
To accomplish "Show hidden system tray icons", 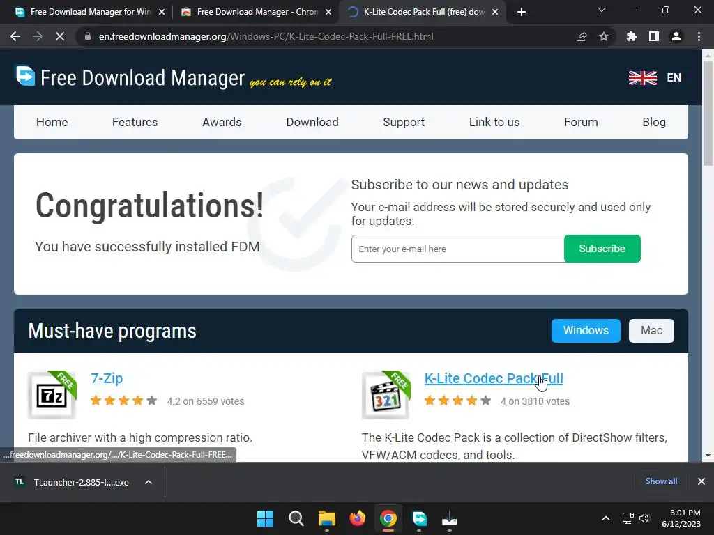I will 606,518.
